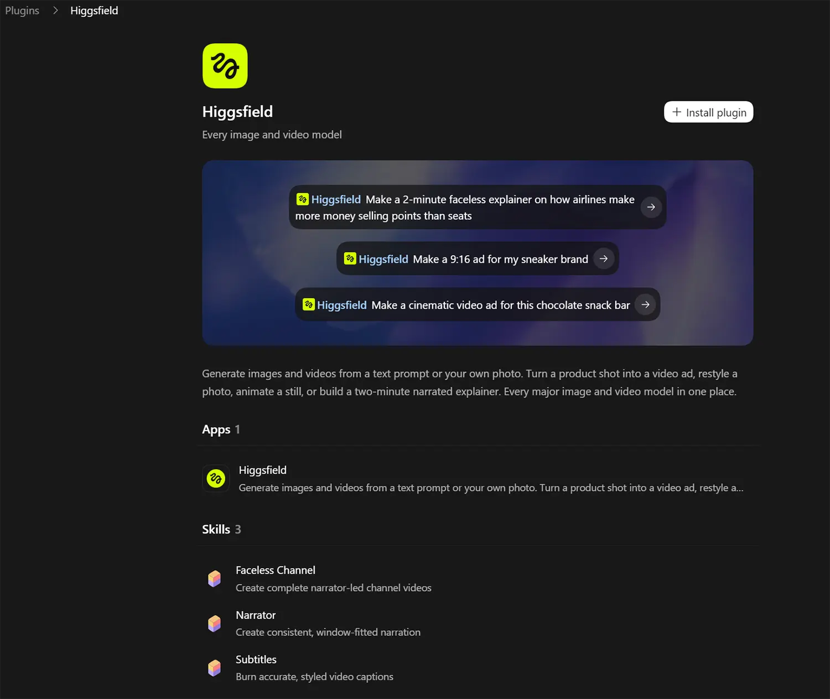Click the 'Create consistent, window-fitted narration' description
The width and height of the screenshot is (830, 699).
[328, 632]
